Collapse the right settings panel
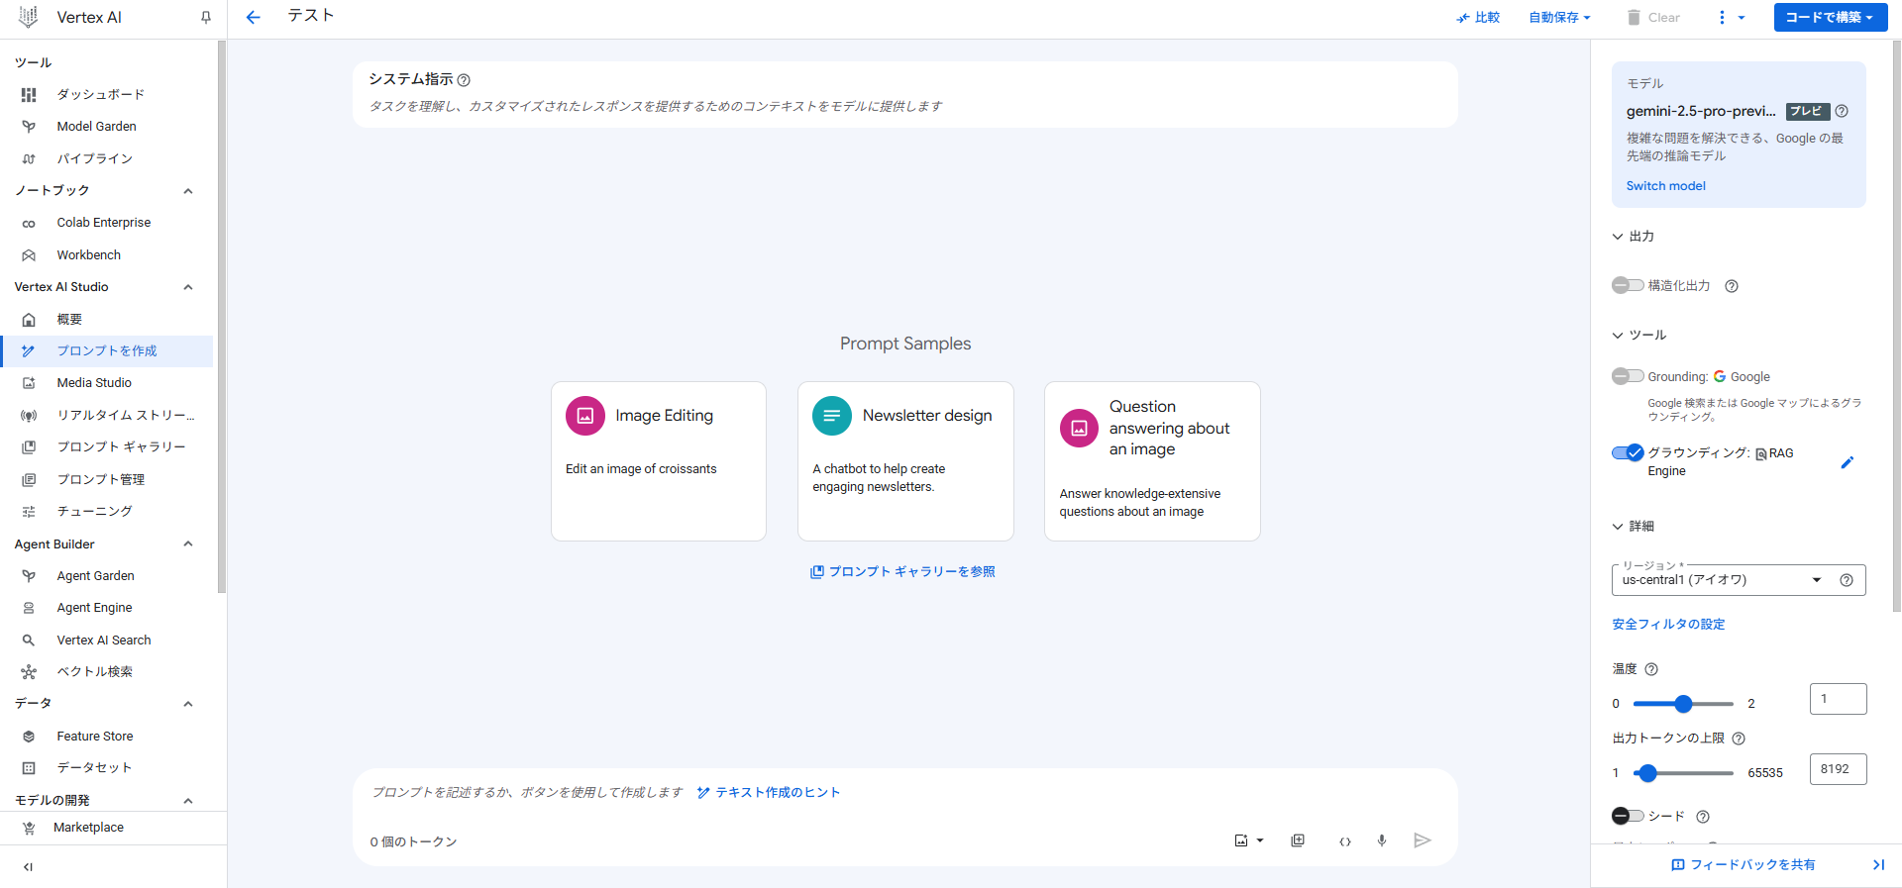 pos(1878,865)
